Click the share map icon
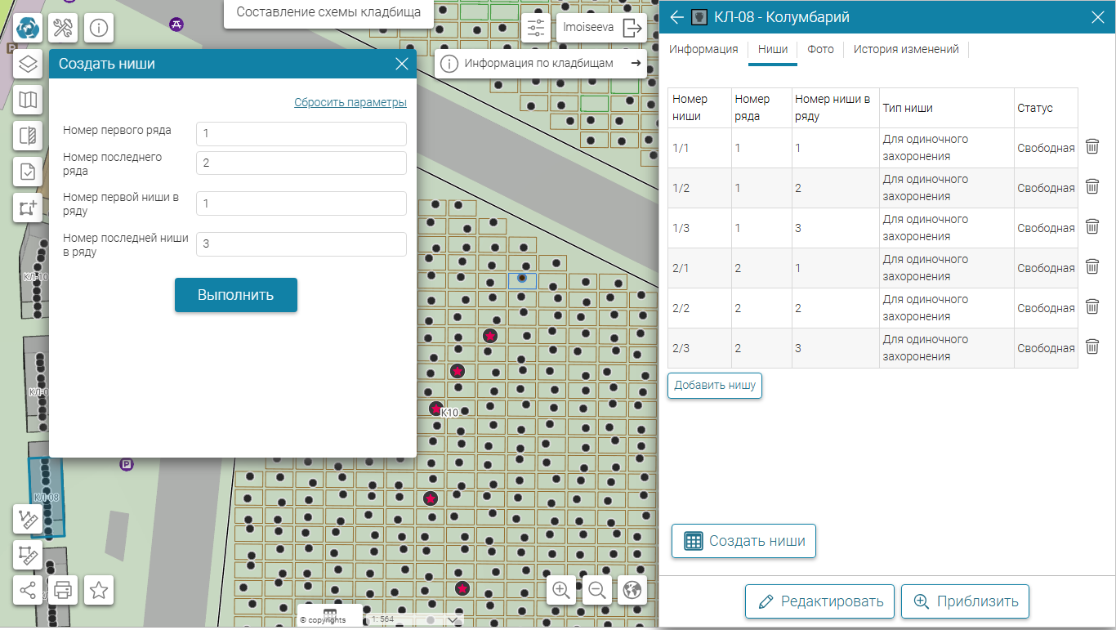The image size is (1116, 630). [29, 589]
